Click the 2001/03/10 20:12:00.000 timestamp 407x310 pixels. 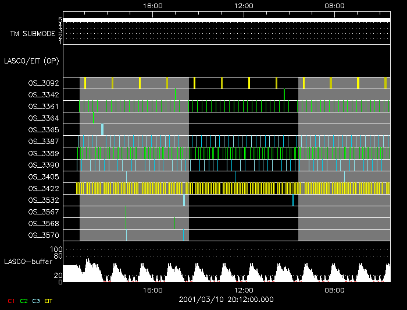click(226, 300)
